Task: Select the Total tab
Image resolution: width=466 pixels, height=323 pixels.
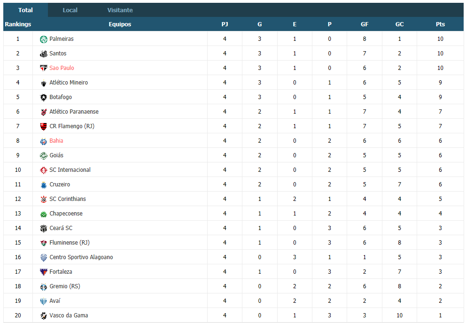Action: click(25, 10)
